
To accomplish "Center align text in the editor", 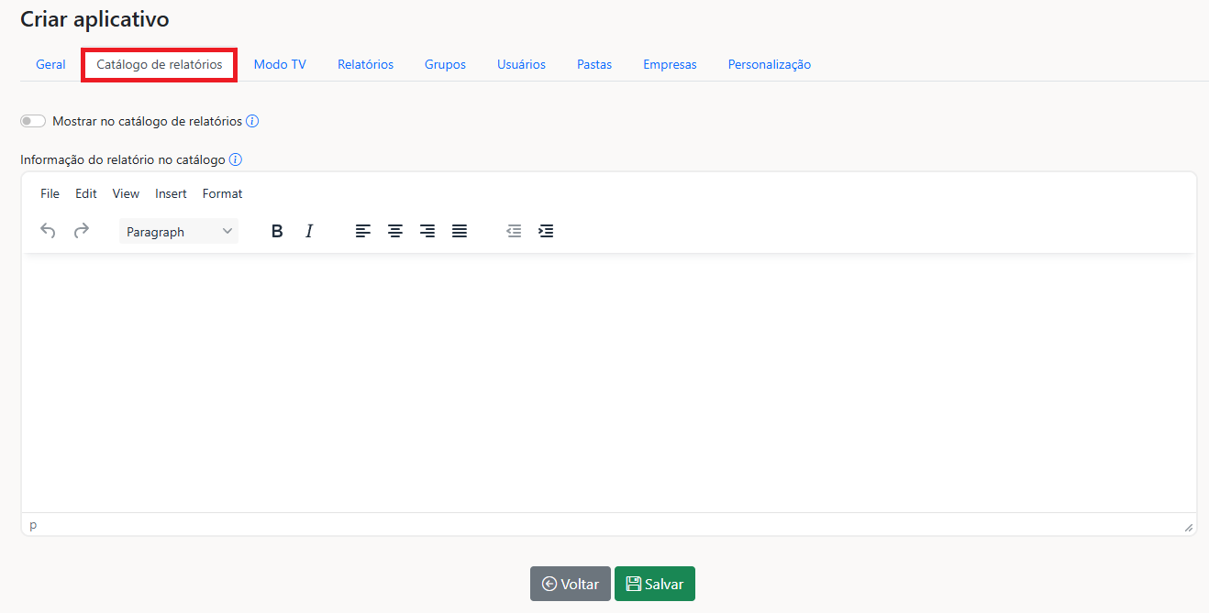I will point(395,232).
